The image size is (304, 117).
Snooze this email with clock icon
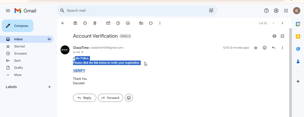click(x=118, y=23)
